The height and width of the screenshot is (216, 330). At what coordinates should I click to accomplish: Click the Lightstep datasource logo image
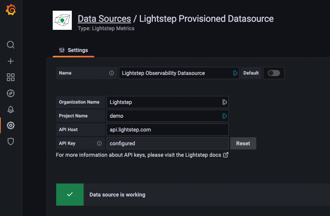point(62,20)
